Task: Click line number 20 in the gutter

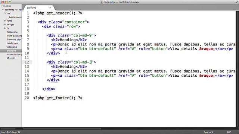Action: click(27, 98)
